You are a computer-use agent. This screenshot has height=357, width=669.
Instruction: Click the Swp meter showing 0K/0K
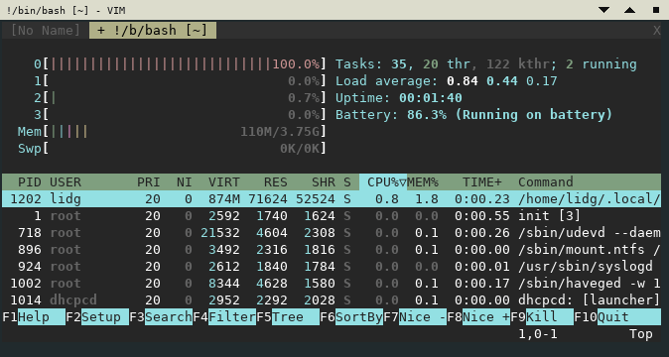tap(172, 149)
